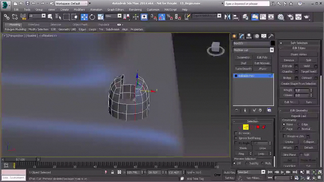This screenshot has height=182, width=324.
Task: Activate the Select and Move tool
Action: pyautogui.click(x=84, y=17)
